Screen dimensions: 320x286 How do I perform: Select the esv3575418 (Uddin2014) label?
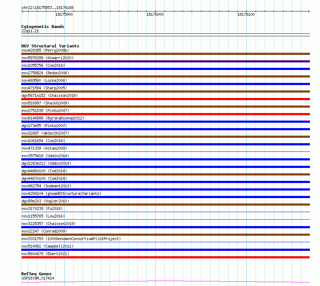[x=45, y=156]
